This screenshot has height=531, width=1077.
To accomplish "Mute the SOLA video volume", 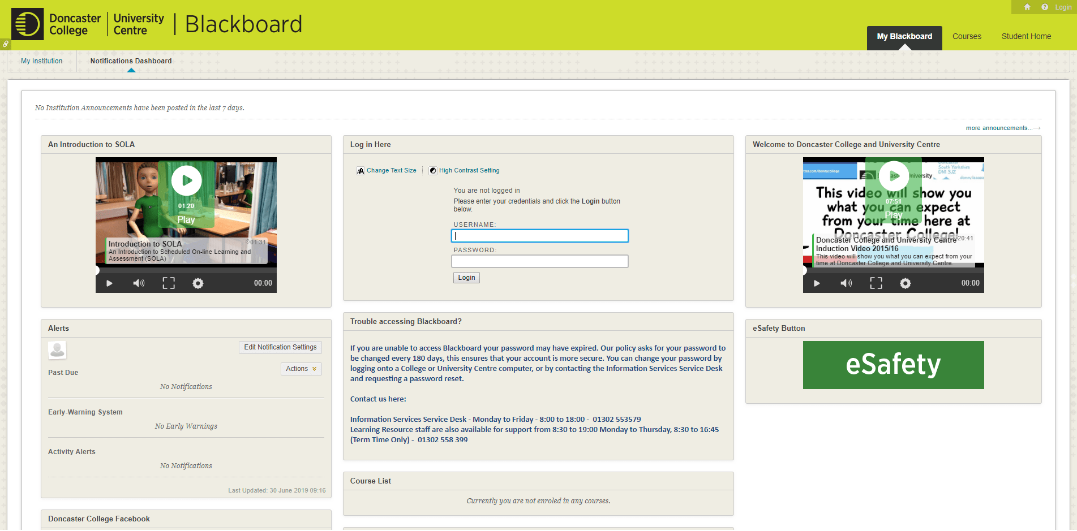I will click(x=139, y=283).
